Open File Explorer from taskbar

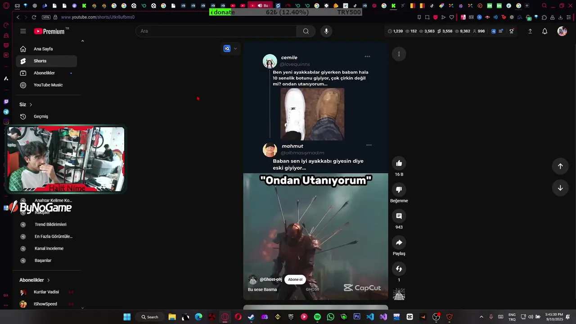pos(172,317)
